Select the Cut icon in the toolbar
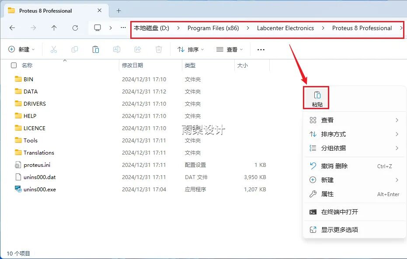Viewport: 407px width, 259px height. pos(54,49)
